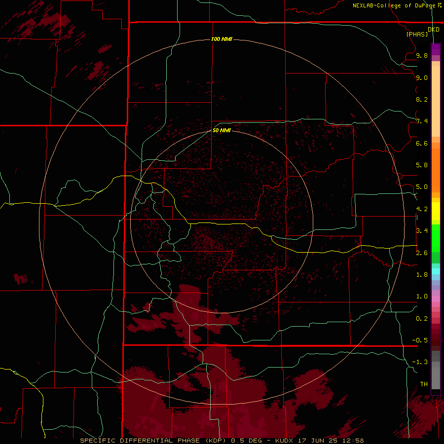The width and height of the screenshot is (444, 444).
Task: Select the 4.2 scale value
Action: tap(422, 209)
